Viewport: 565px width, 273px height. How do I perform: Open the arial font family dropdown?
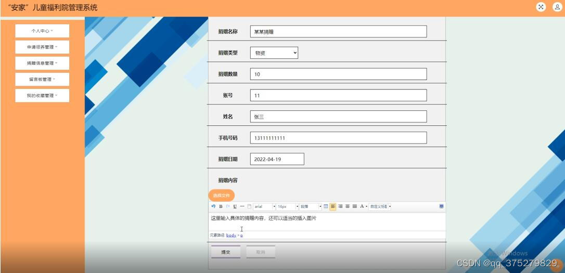[264, 206]
